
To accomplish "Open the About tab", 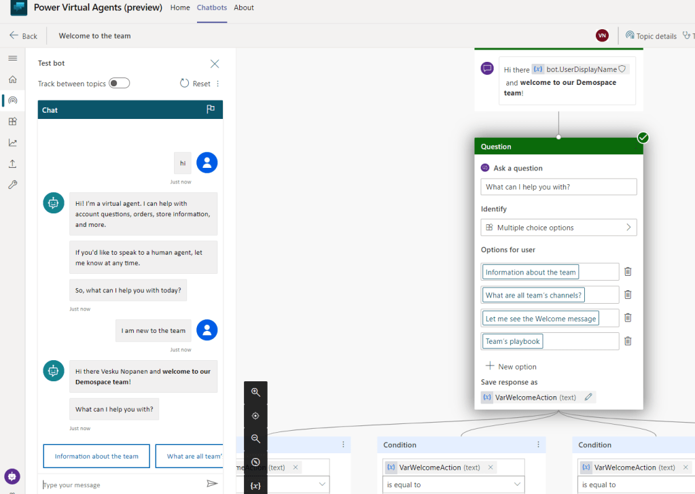I will click(243, 8).
